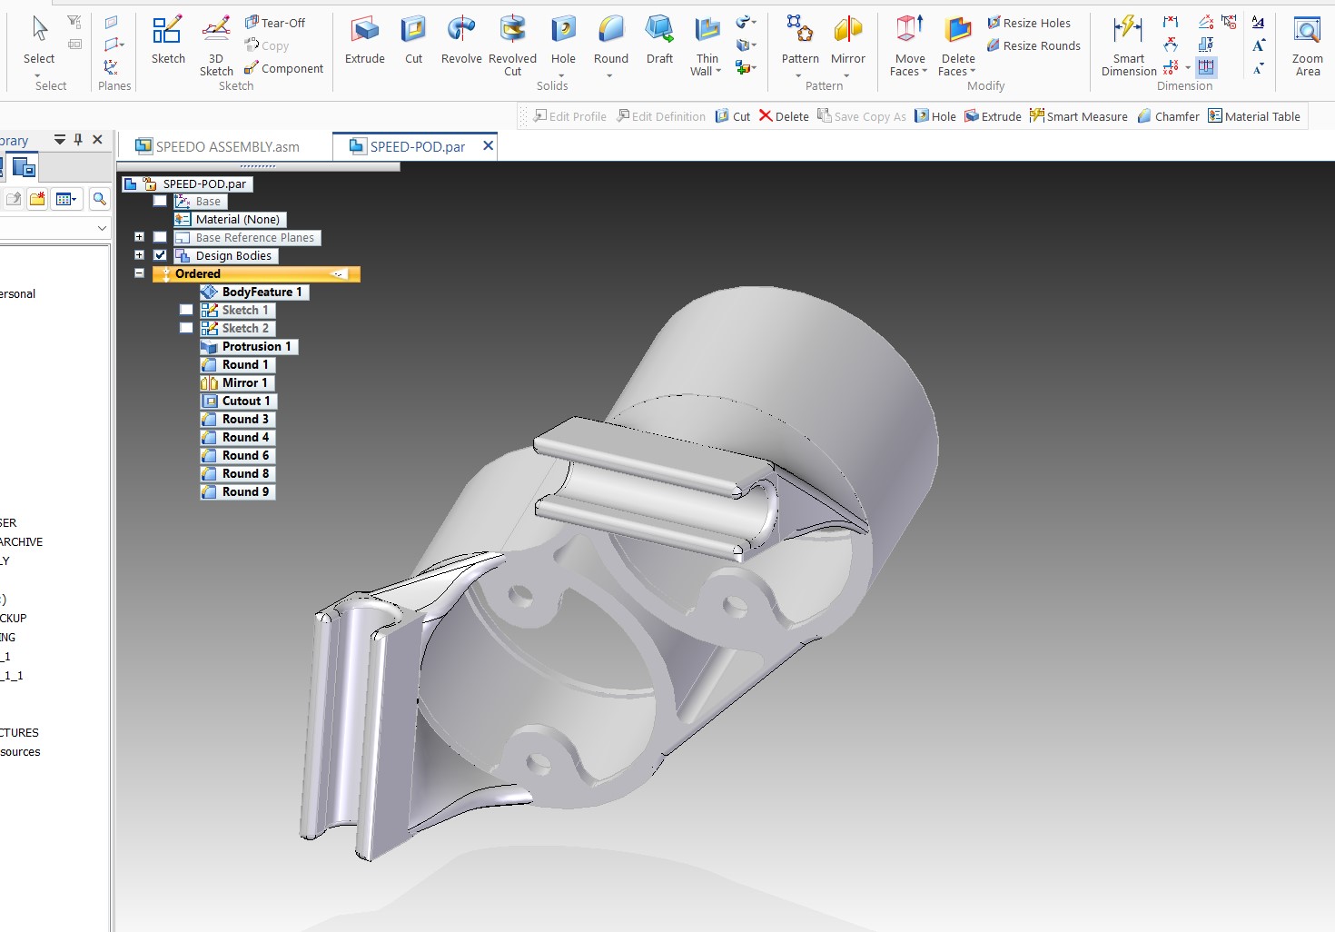
Task: Select the Extrude tool in the ribbon
Action: [365, 41]
